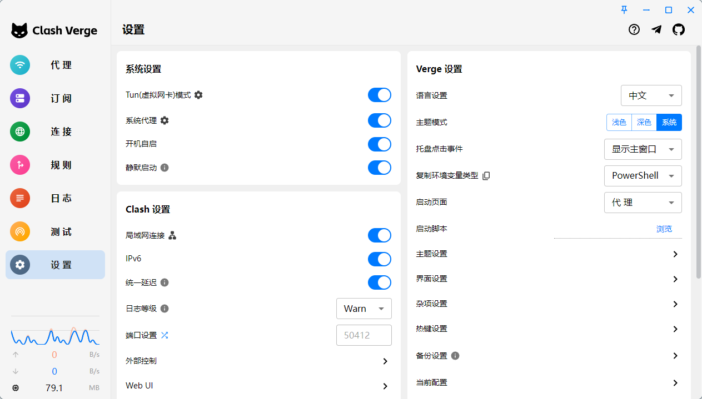This screenshot has height=399, width=702.
Task: Click network icon beside 局域网连接
Action: point(172,235)
